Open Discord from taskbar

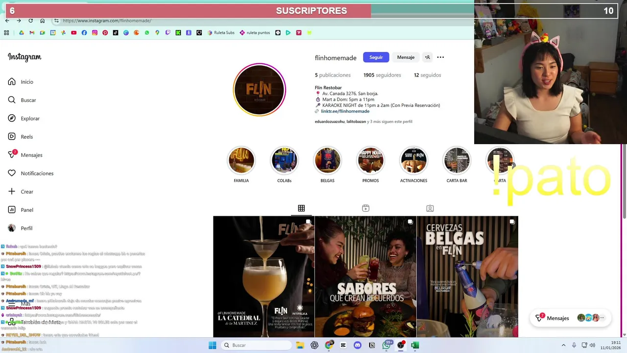pyautogui.click(x=358, y=345)
